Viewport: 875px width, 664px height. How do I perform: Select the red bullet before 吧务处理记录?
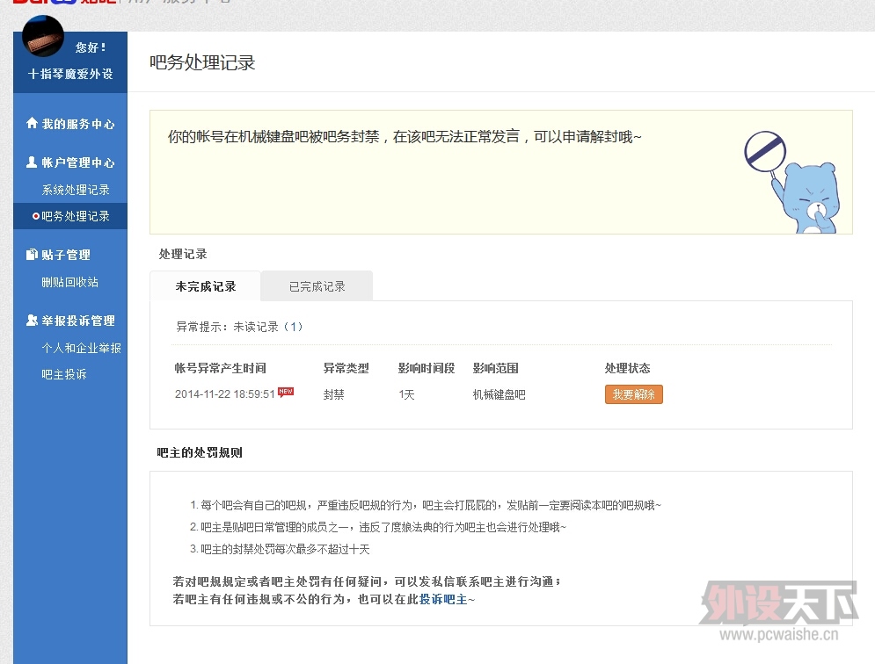click(36, 216)
